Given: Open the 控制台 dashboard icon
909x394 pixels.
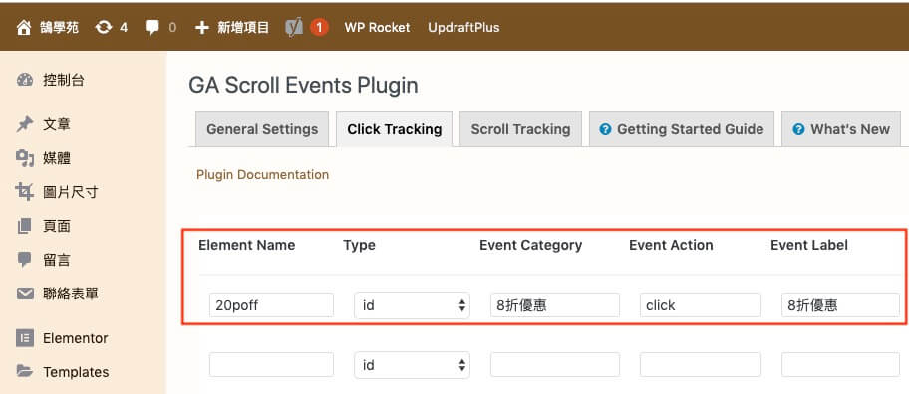Looking at the screenshot, I should (x=25, y=80).
